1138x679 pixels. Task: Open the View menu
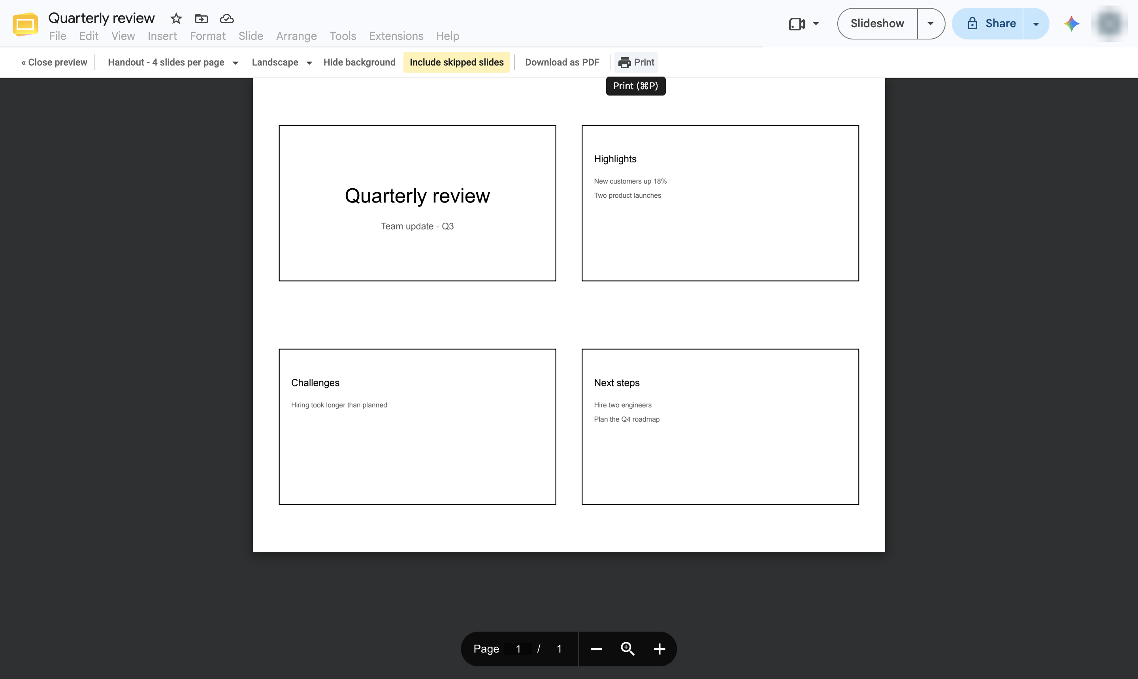point(123,36)
